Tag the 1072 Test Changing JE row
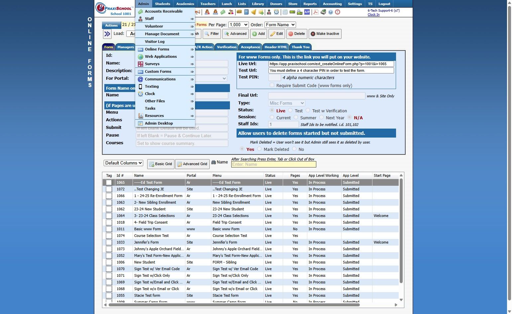Screen dimensions: 512x314 [x=109, y=189]
